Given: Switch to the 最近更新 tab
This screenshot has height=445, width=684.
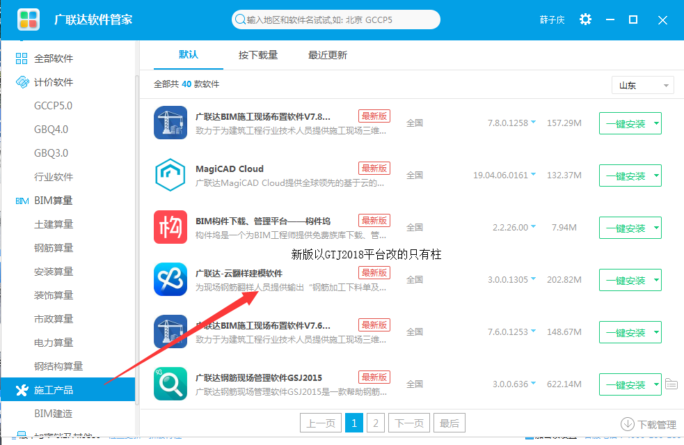Looking at the screenshot, I should click(x=328, y=55).
